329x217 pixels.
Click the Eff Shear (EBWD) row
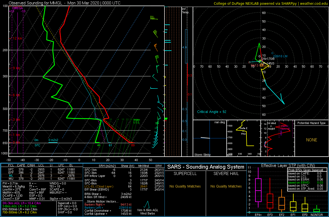(x=124, y=189)
